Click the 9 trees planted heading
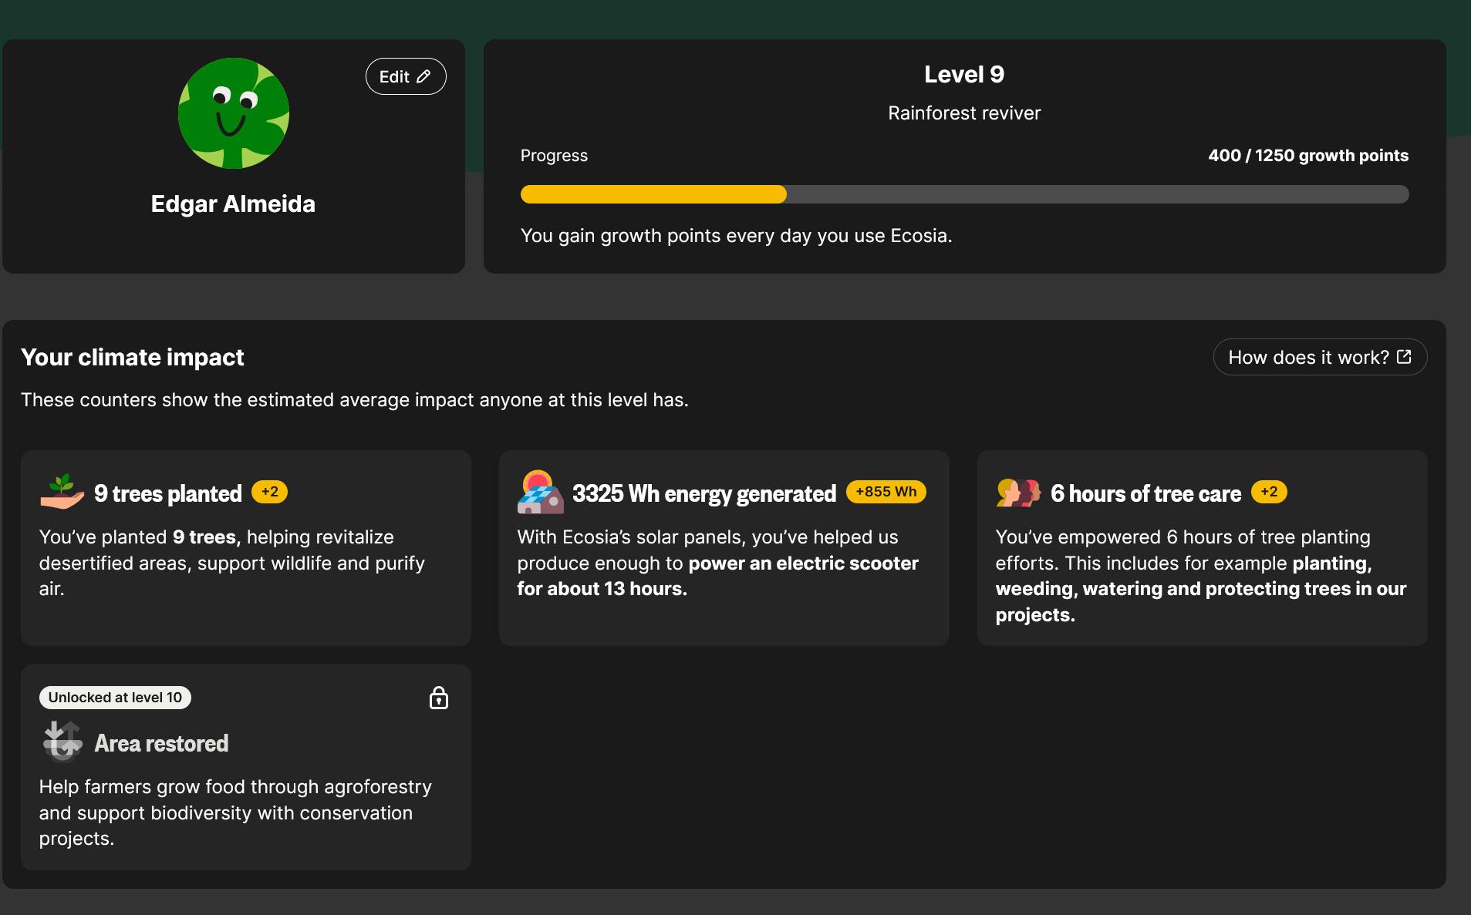The width and height of the screenshot is (1471, 915). click(x=167, y=493)
